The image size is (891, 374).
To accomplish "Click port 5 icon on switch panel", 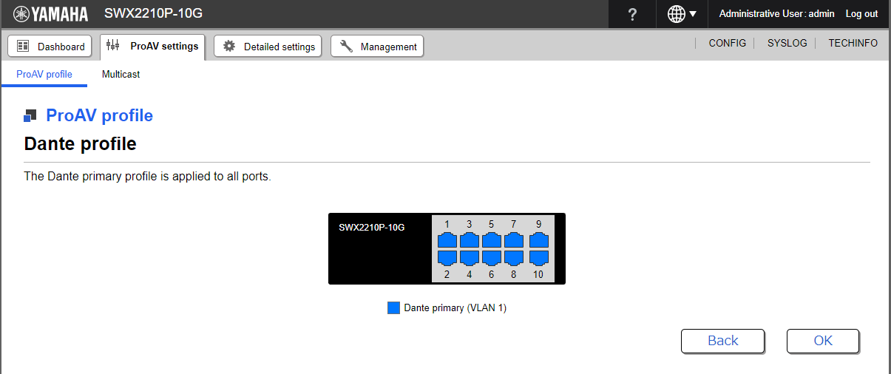I will (x=492, y=240).
